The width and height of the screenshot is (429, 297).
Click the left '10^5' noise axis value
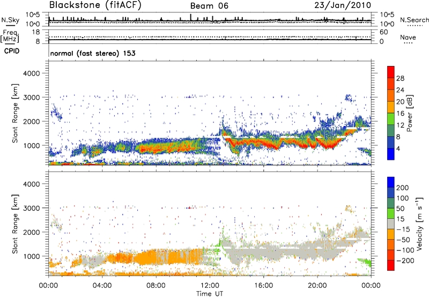(x=33, y=14)
